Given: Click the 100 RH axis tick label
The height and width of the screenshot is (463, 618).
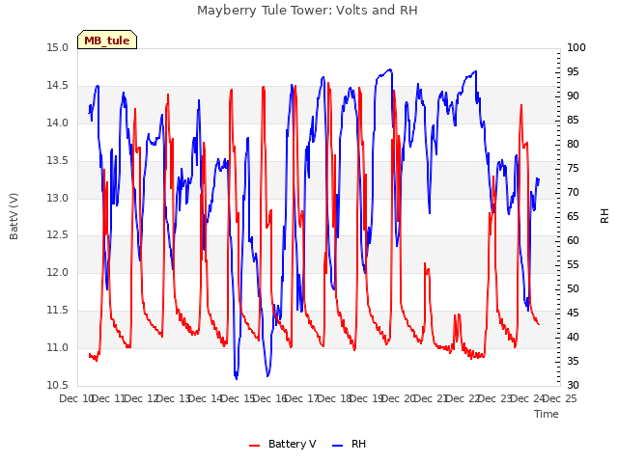Looking at the screenshot, I should pos(576,47).
